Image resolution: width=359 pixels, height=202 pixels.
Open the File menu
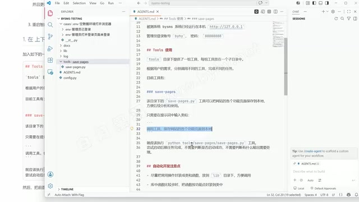(57, 3)
